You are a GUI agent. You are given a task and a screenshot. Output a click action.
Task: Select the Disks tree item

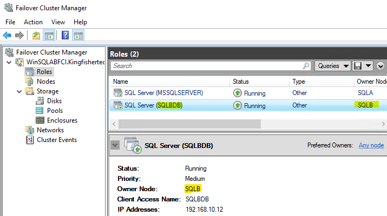(x=54, y=101)
